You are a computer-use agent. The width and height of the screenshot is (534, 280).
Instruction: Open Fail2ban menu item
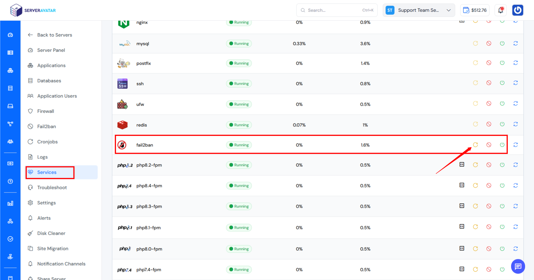(x=42, y=127)
